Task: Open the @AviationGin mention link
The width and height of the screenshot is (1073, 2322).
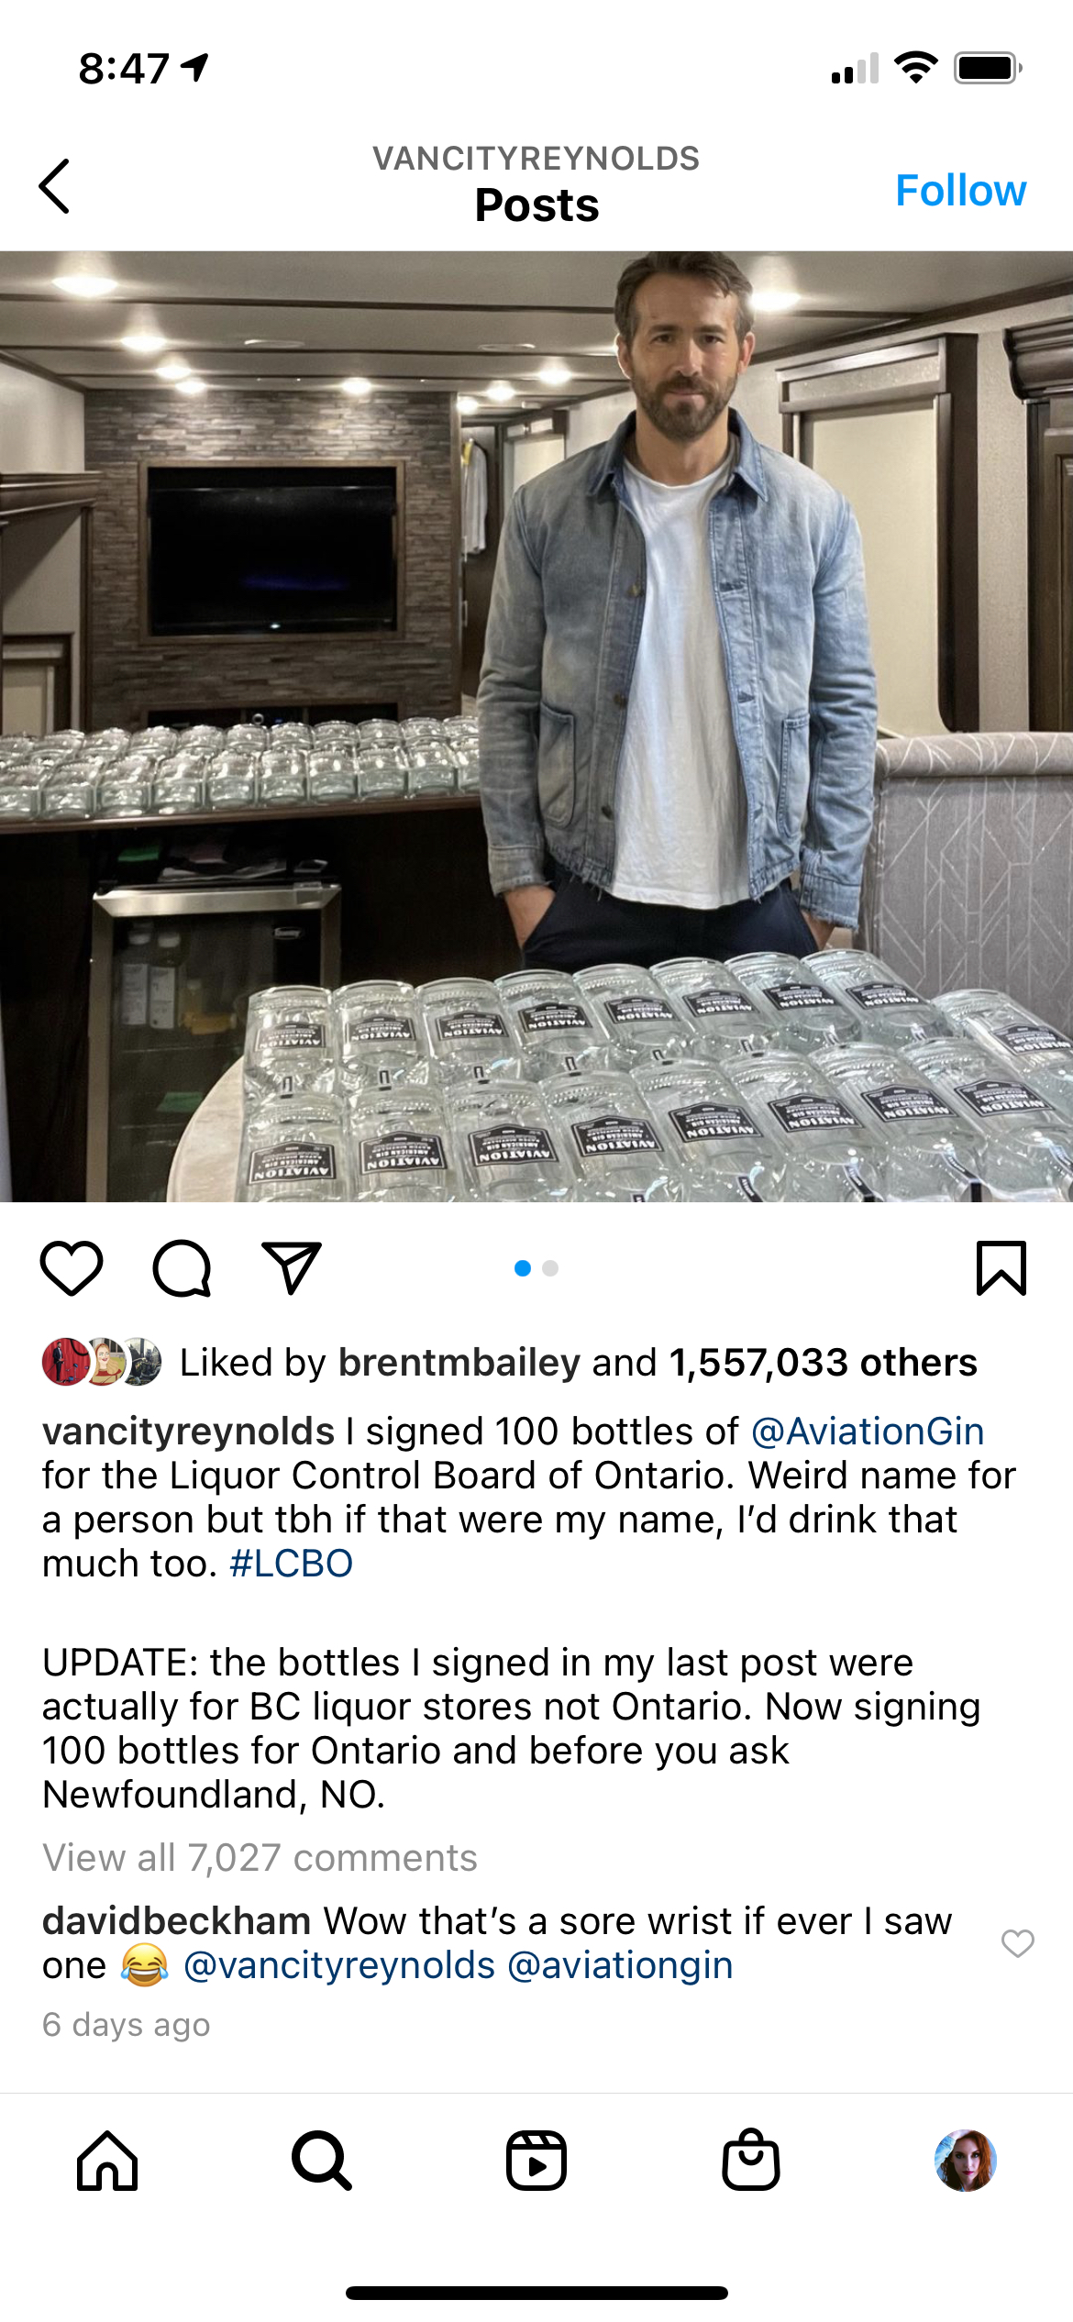Action: point(868,1432)
